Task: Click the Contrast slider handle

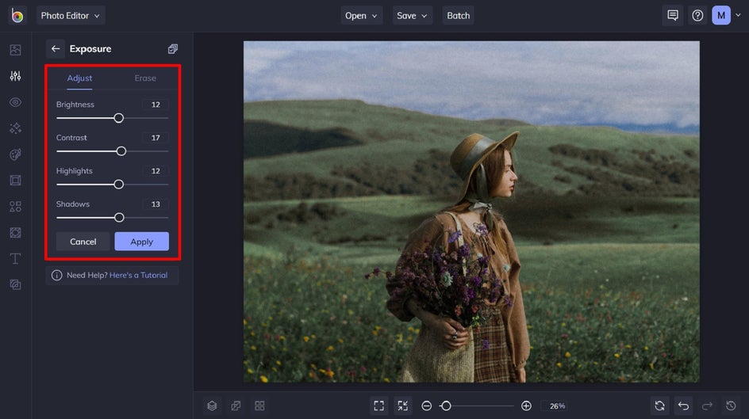Action: click(x=121, y=151)
